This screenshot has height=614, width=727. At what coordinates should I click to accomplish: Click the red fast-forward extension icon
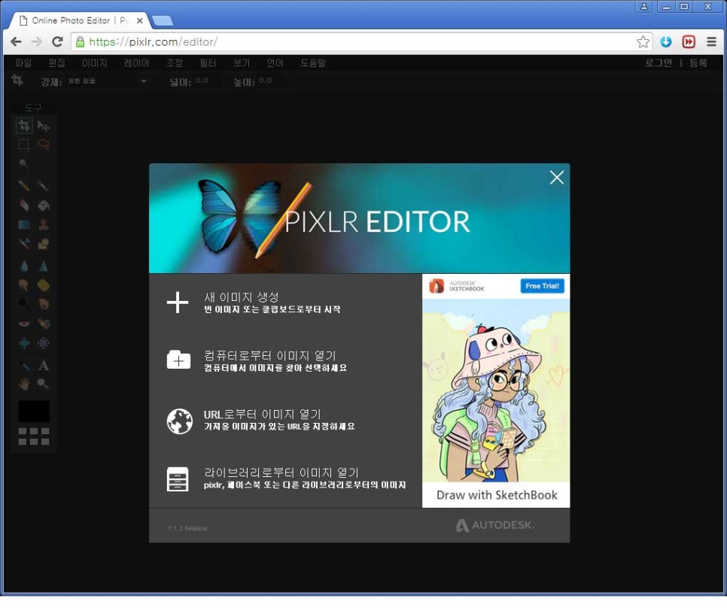[689, 41]
